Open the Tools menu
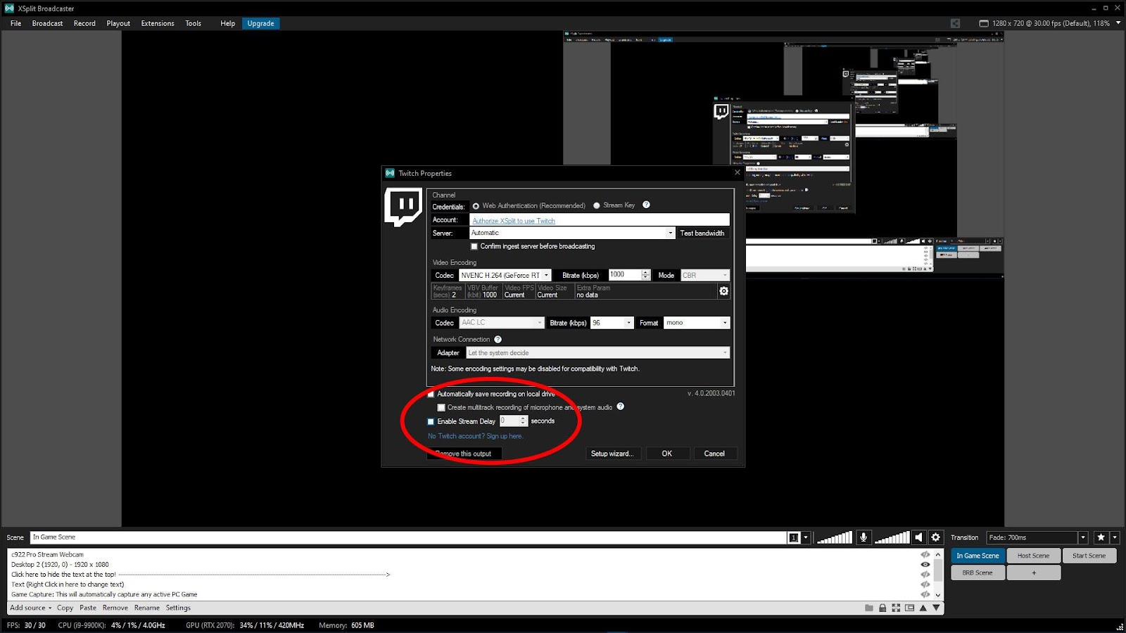The image size is (1126, 633). click(194, 23)
